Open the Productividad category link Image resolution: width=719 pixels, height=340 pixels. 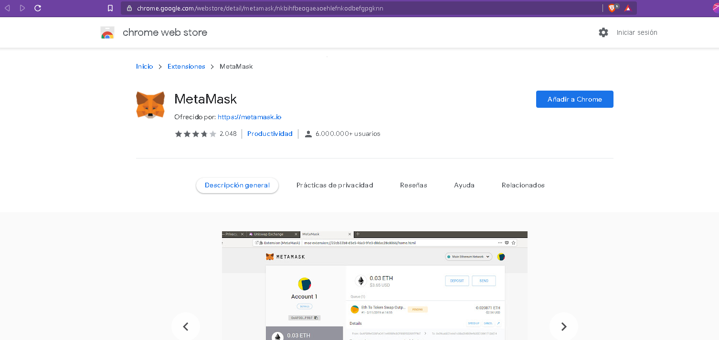270,134
